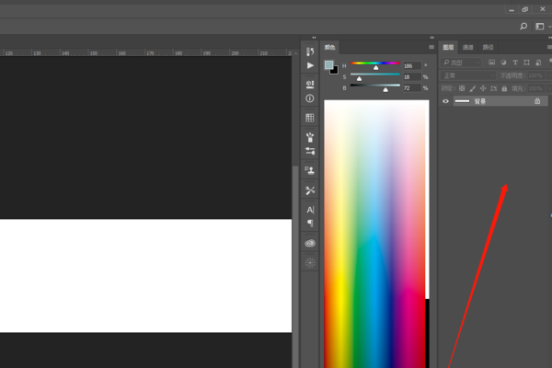
Task: Toggle lock transparent pixels checkerboard icon
Action: 462,88
